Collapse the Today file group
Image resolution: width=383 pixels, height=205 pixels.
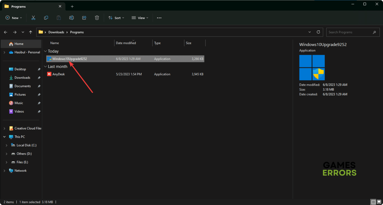[45, 51]
